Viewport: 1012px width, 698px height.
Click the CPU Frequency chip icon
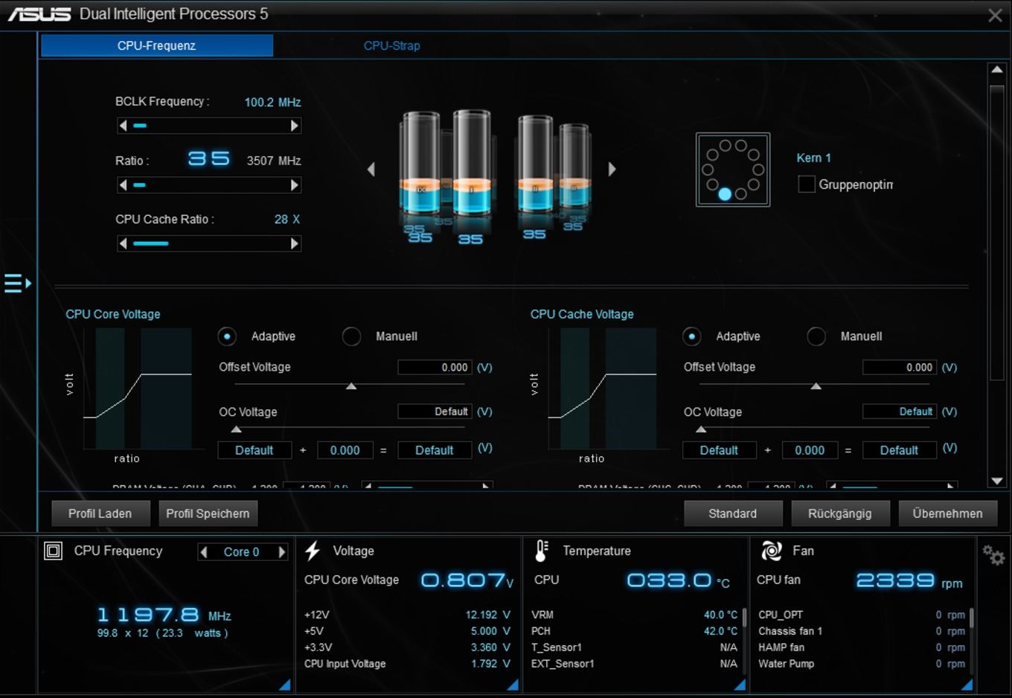point(54,551)
